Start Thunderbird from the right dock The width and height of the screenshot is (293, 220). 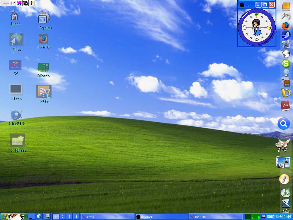[287, 35]
